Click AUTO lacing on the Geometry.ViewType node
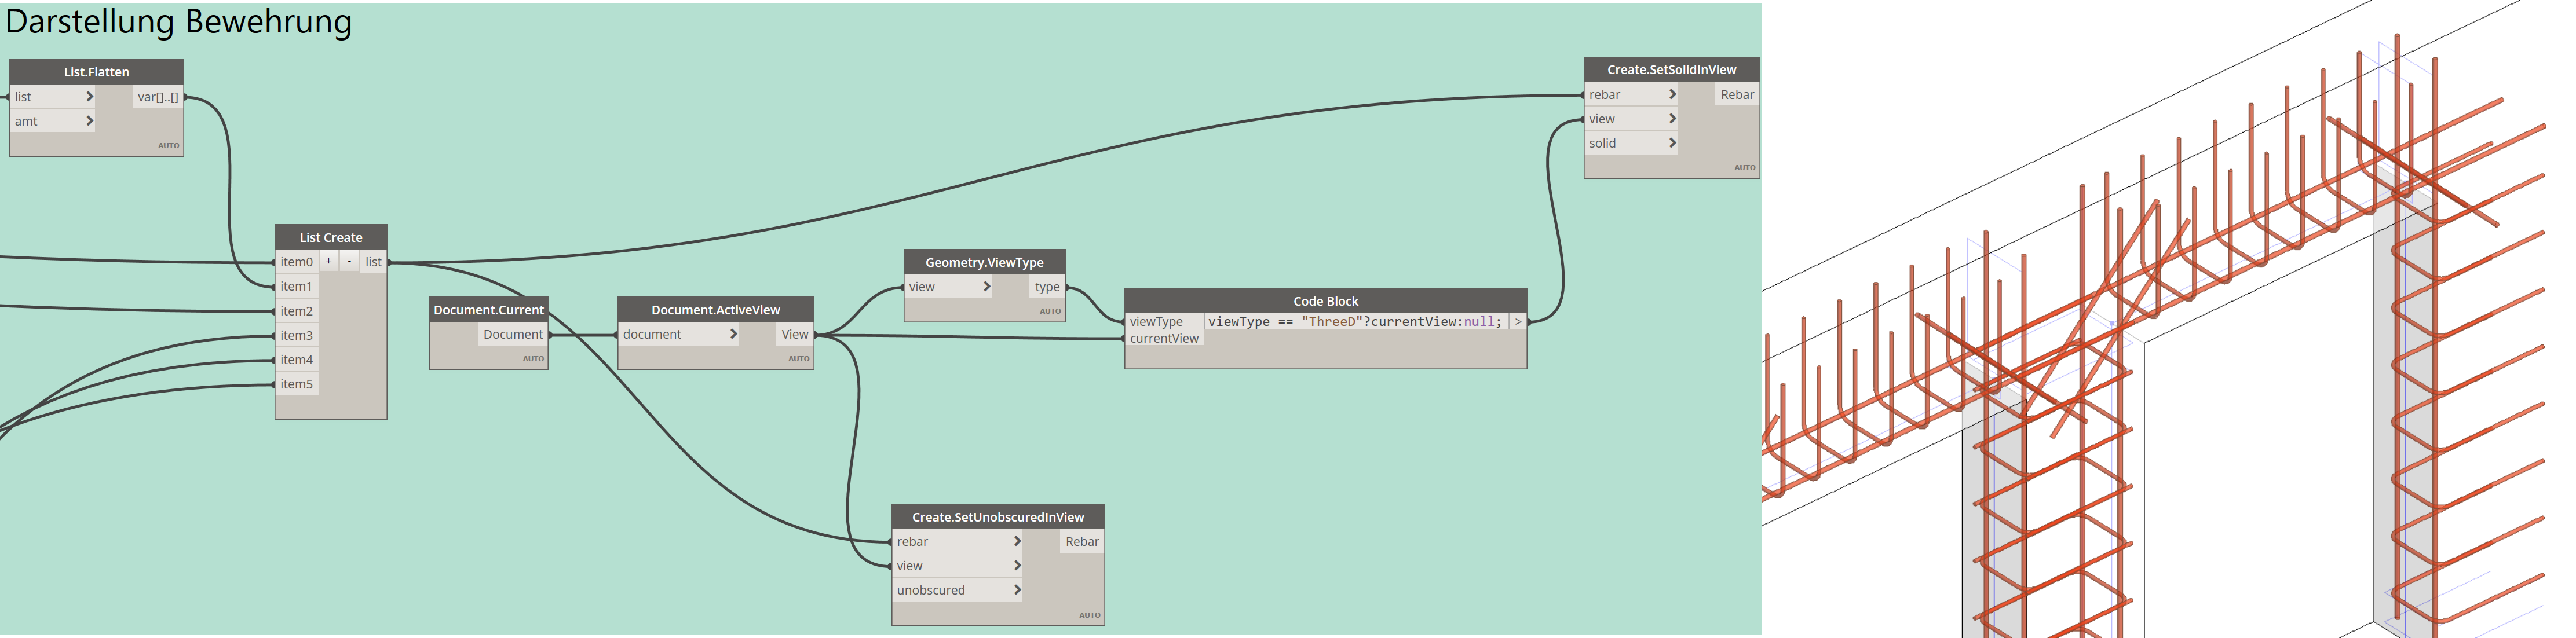 pyautogui.click(x=1049, y=311)
